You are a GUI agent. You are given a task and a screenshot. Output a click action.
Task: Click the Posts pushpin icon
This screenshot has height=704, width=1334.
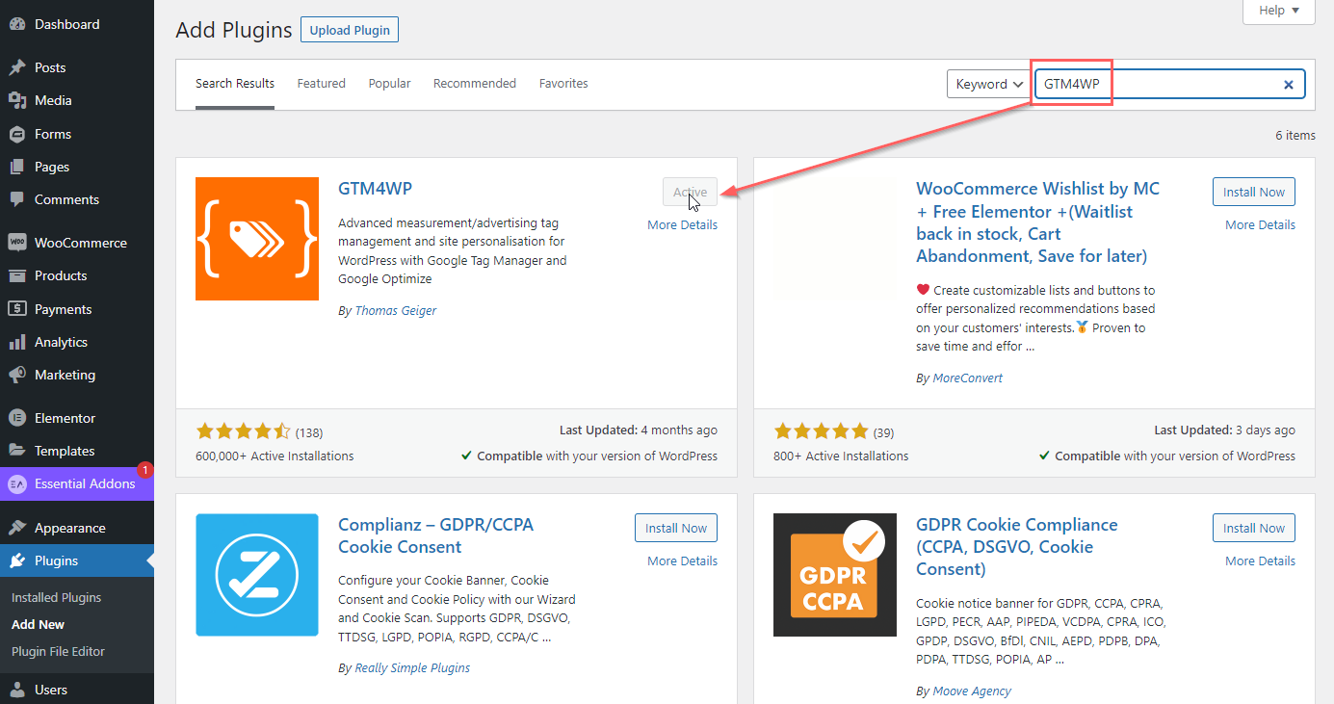tap(17, 67)
